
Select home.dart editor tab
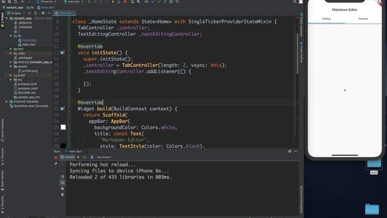coord(65,13)
